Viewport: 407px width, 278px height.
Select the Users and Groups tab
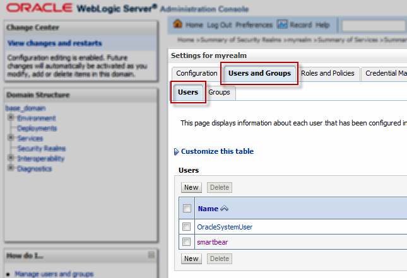tap(259, 73)
